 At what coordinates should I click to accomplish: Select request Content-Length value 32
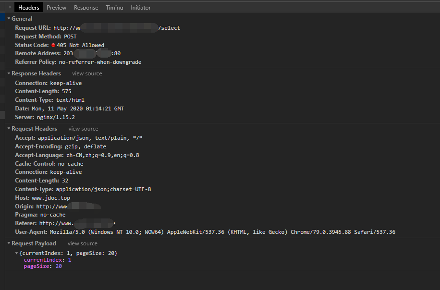[65, 181]
